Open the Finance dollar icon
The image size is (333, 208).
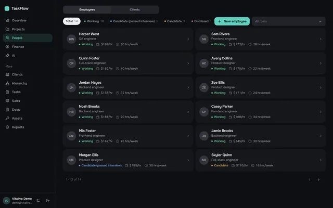7,47
